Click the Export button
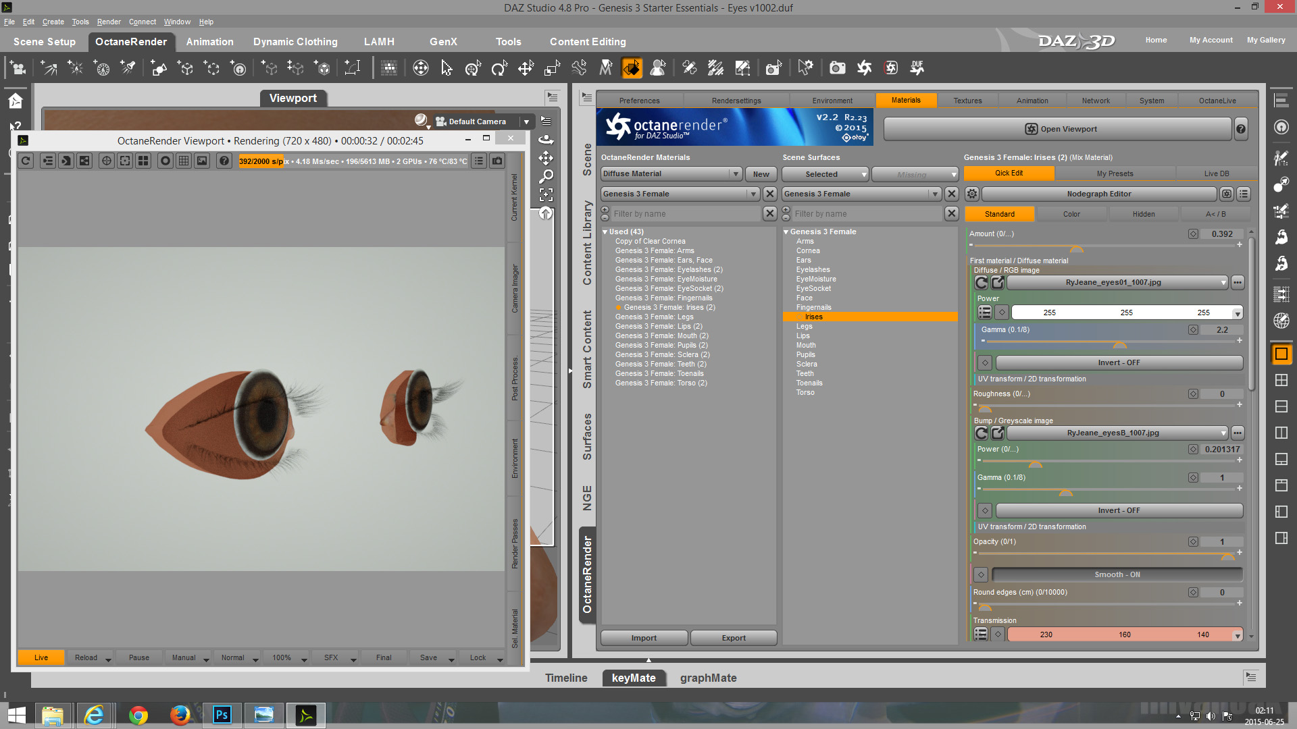Screen dimensions: 1297x729 tap(733, 638)
